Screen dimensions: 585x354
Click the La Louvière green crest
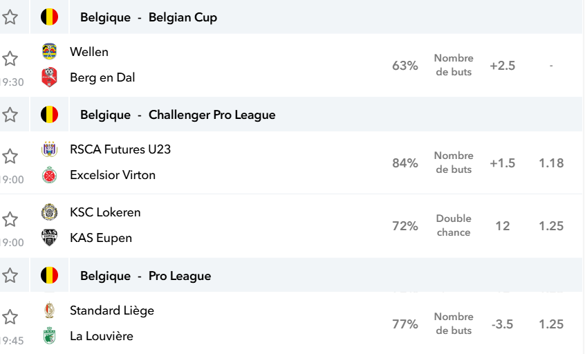pos(49,336)
